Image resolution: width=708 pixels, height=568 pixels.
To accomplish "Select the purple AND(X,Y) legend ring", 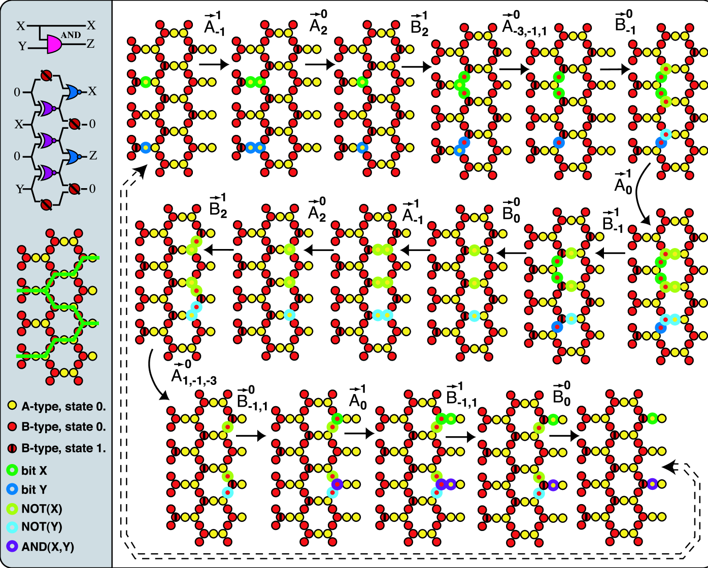I will click(x=12, y=547).
